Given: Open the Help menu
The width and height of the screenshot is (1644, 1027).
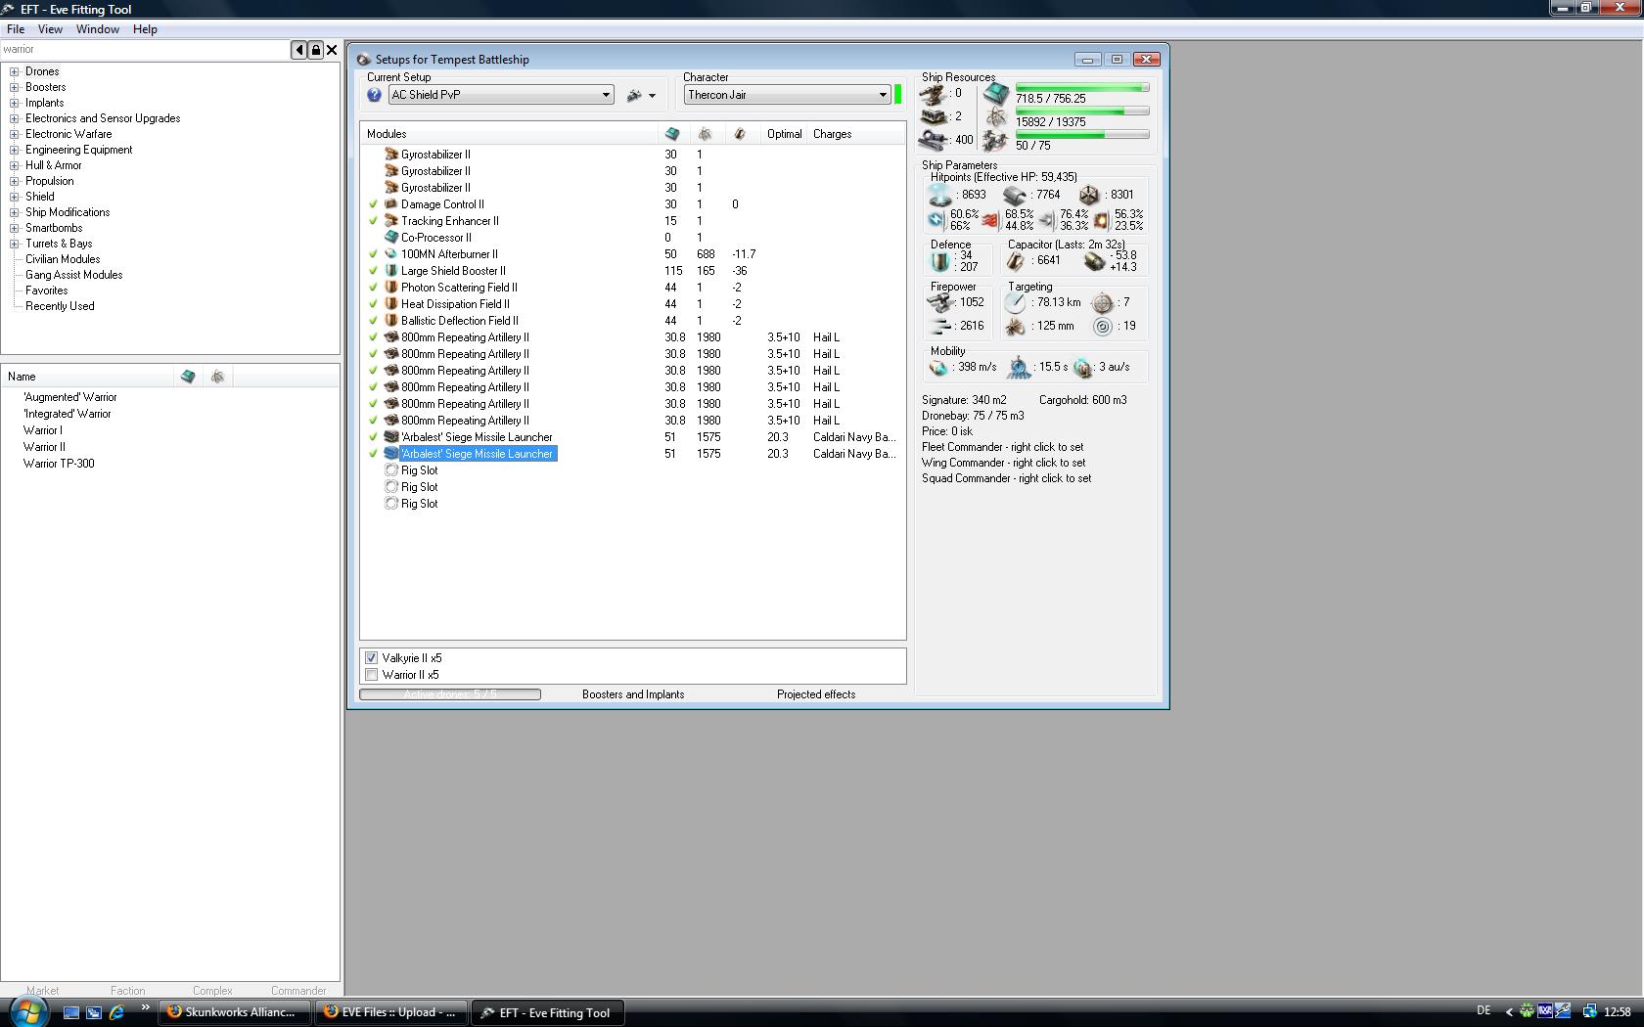Looking at the screenshot, I should 145,29.
